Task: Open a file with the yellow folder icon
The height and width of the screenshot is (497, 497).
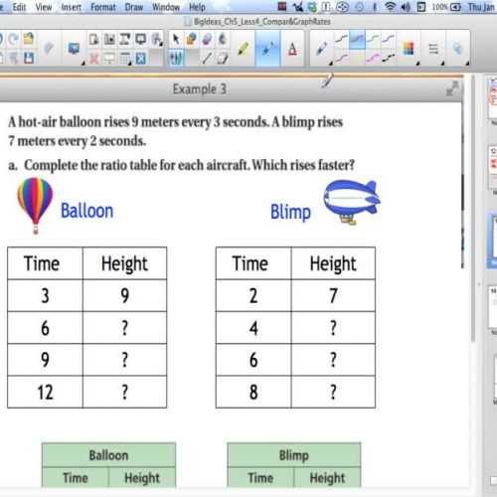Action: [29, 39]
